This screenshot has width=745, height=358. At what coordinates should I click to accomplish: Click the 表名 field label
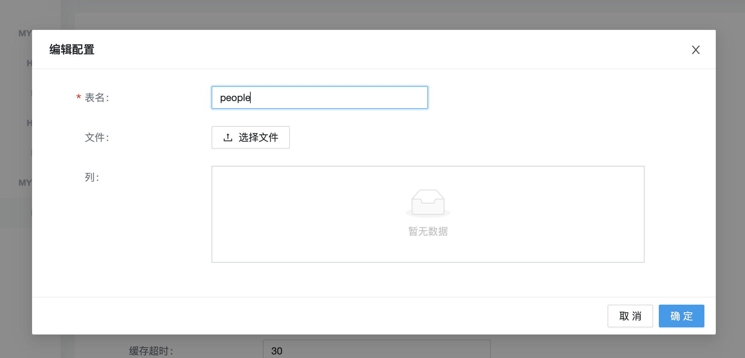[x=97, y=98]
